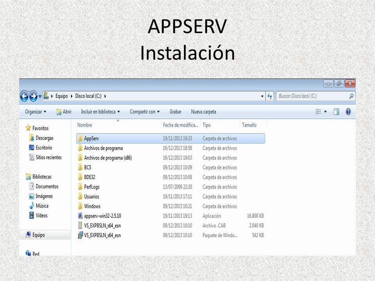Sort by Fecha de modifica... column
This screenshot has width=375, height=281.
point(181,125)
